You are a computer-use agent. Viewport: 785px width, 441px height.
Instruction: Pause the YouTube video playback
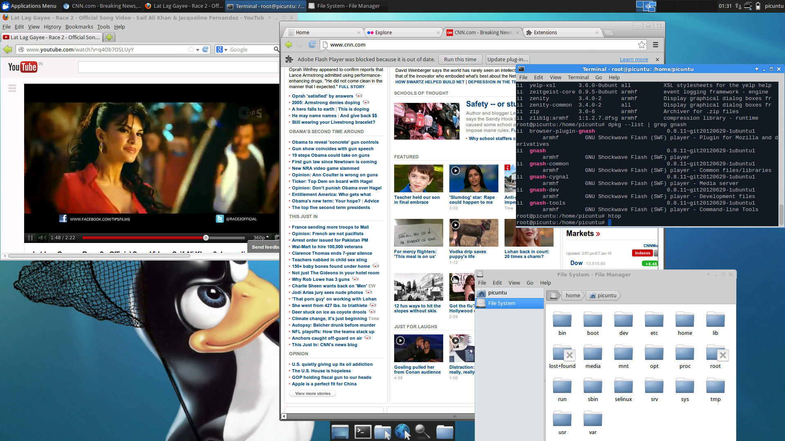(30, 238)
